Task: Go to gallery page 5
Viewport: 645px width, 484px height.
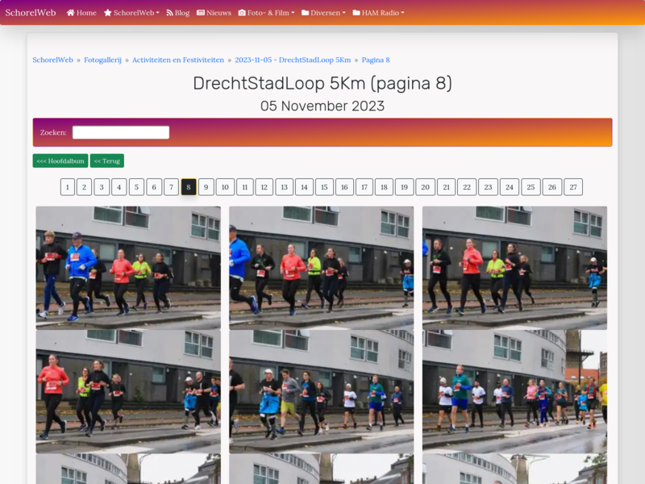Action: (136, 187)
